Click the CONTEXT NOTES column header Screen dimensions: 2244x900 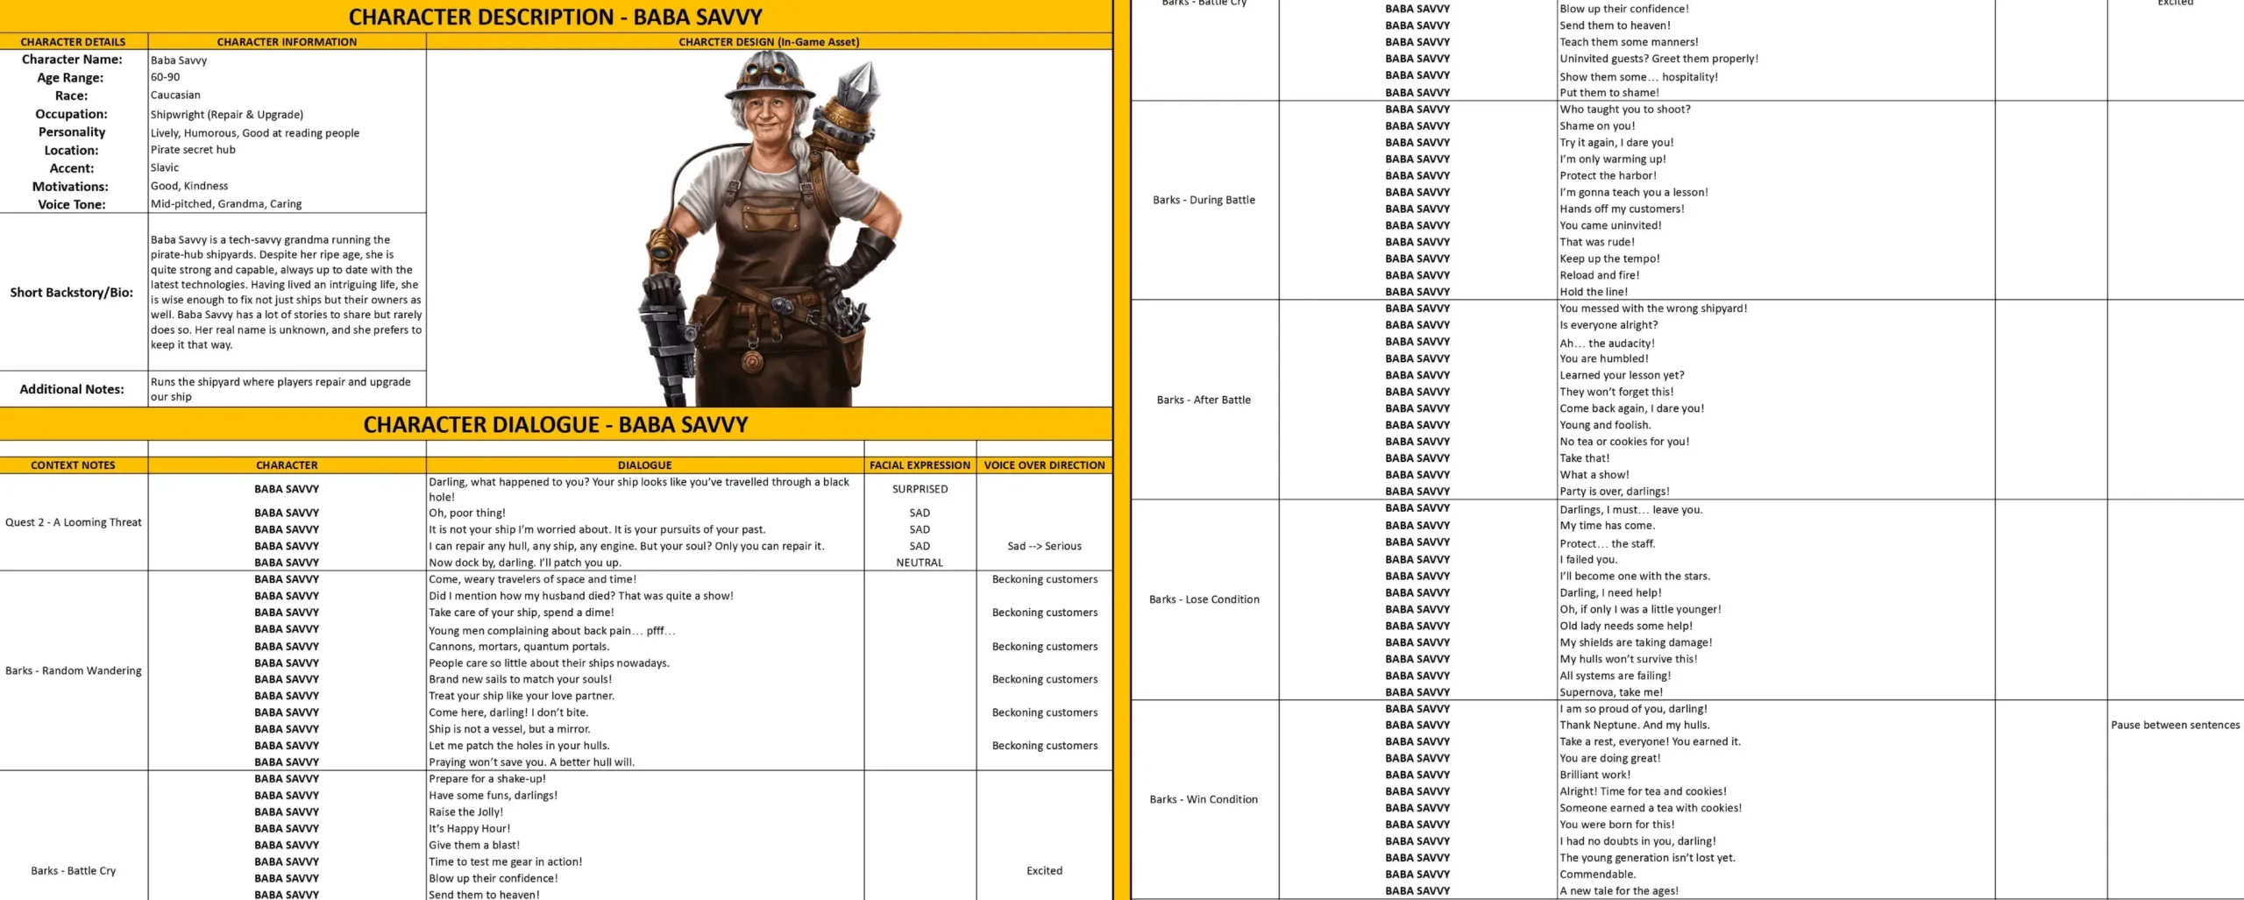click(73, 465)
